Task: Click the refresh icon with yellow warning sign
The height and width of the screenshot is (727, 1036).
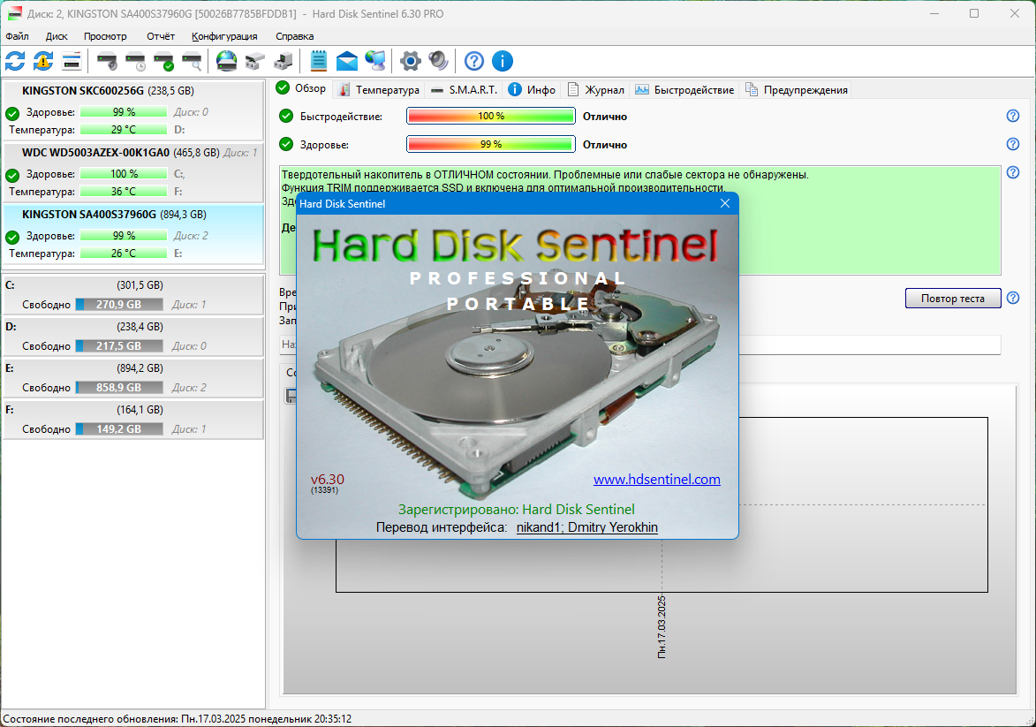Action: coord(43,62)
